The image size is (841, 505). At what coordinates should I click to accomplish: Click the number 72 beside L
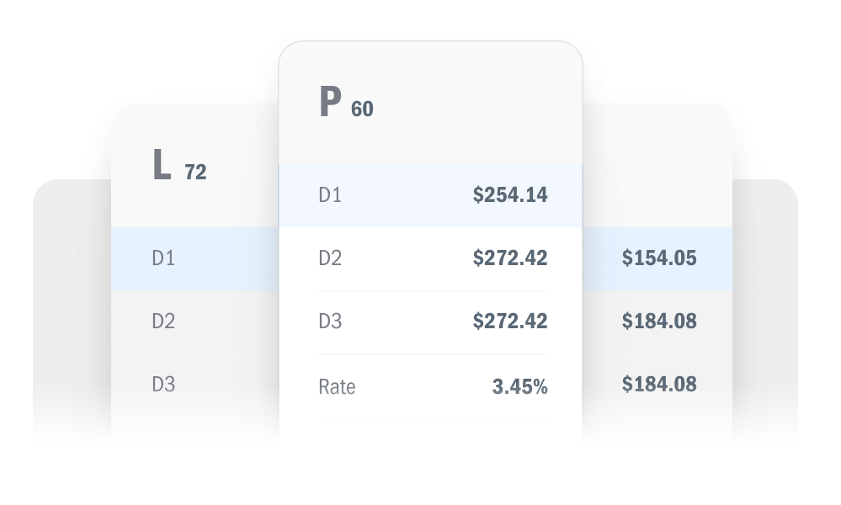pos(195,173)
